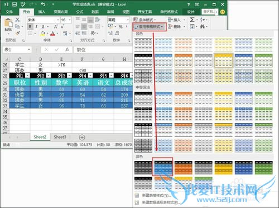Toggle bottom align (highlighted)

point(90,20)
